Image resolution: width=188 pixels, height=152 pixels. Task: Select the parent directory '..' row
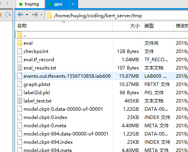[x=102, y=35]
